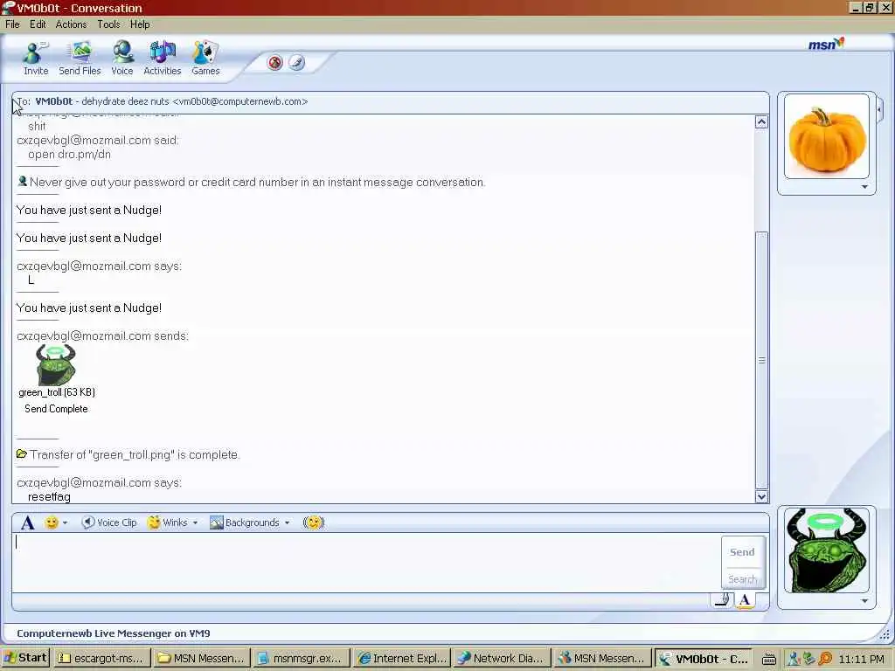
Task: Send a Nudge with the shaking smiley
Action: (x=314, y=522)
